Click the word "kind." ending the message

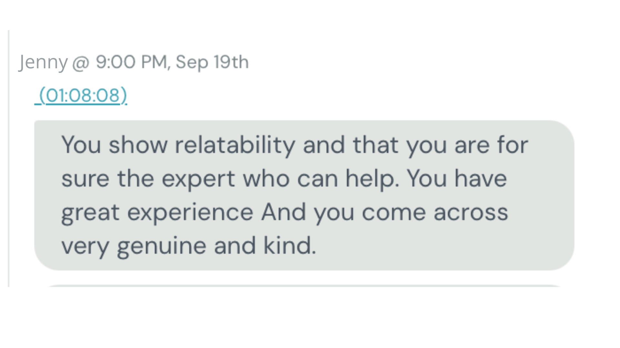(x=289, y=246)
